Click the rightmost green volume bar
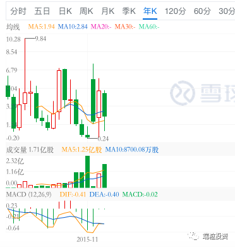 point(104,176)
